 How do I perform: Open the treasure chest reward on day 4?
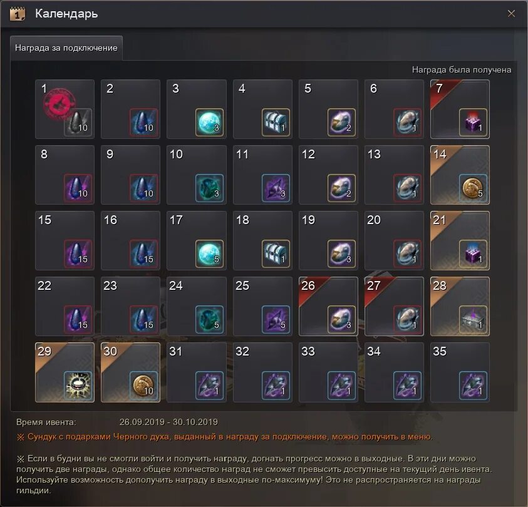pyautogui.click(x=276, y=122)
